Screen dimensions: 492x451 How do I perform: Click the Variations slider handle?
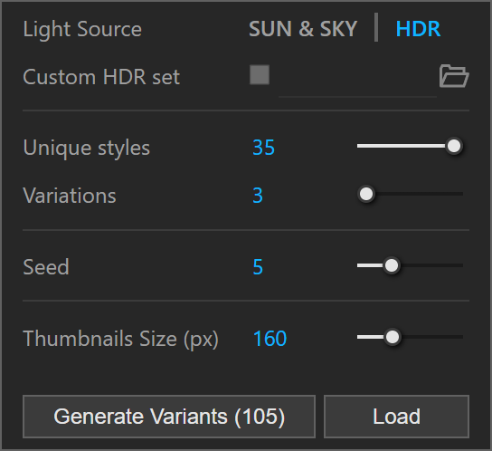[x=366, y=194]
